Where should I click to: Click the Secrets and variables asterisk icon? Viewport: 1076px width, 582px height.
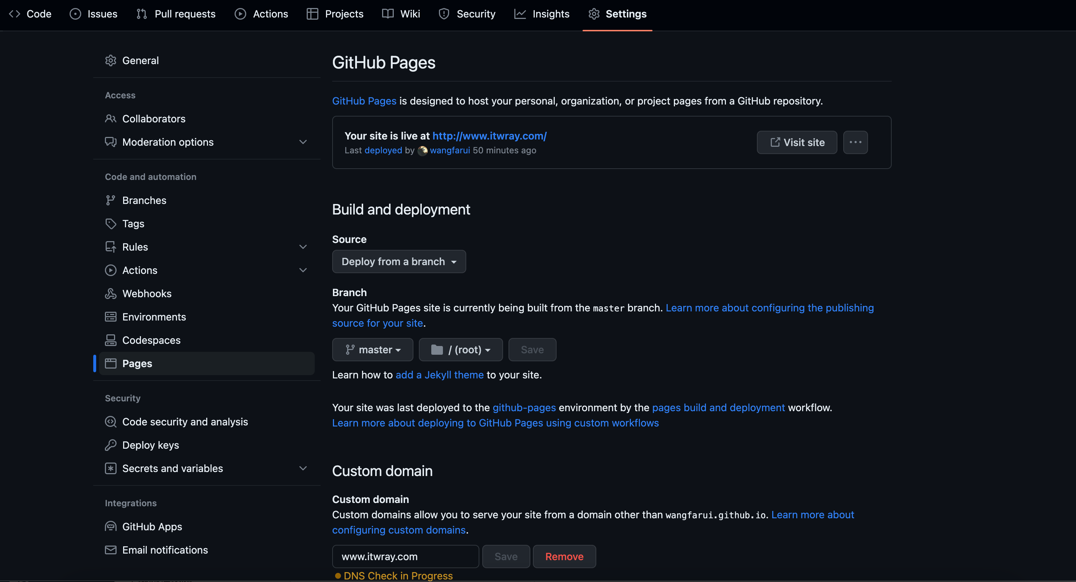(x=111, y=468)
